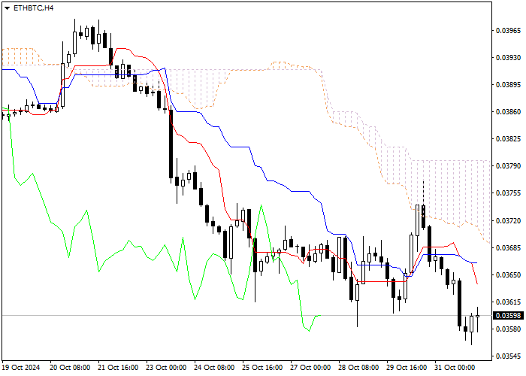Click the 23 Oct 00:00 time label
Image resolution: width=526 pixels, height=376 pixels.
point(166,368)
